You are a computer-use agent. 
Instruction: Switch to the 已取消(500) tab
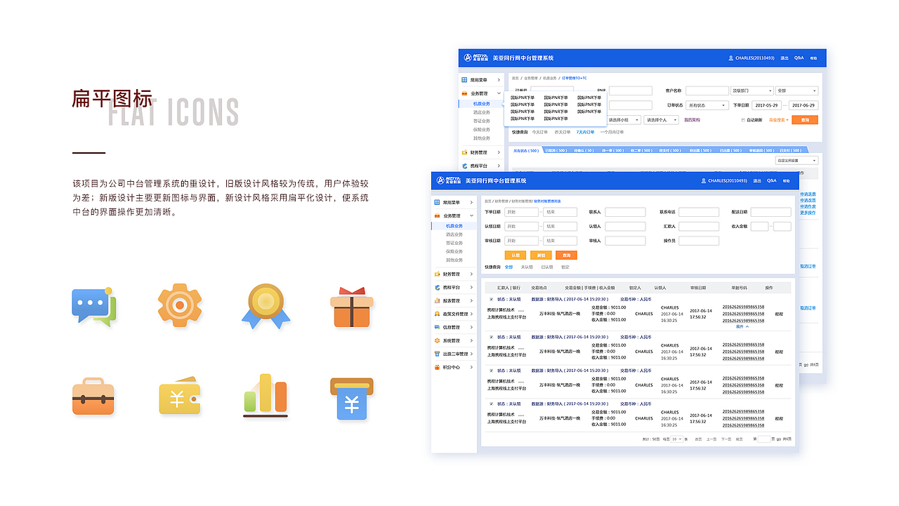pyautogui.click(x=556, y=150)
